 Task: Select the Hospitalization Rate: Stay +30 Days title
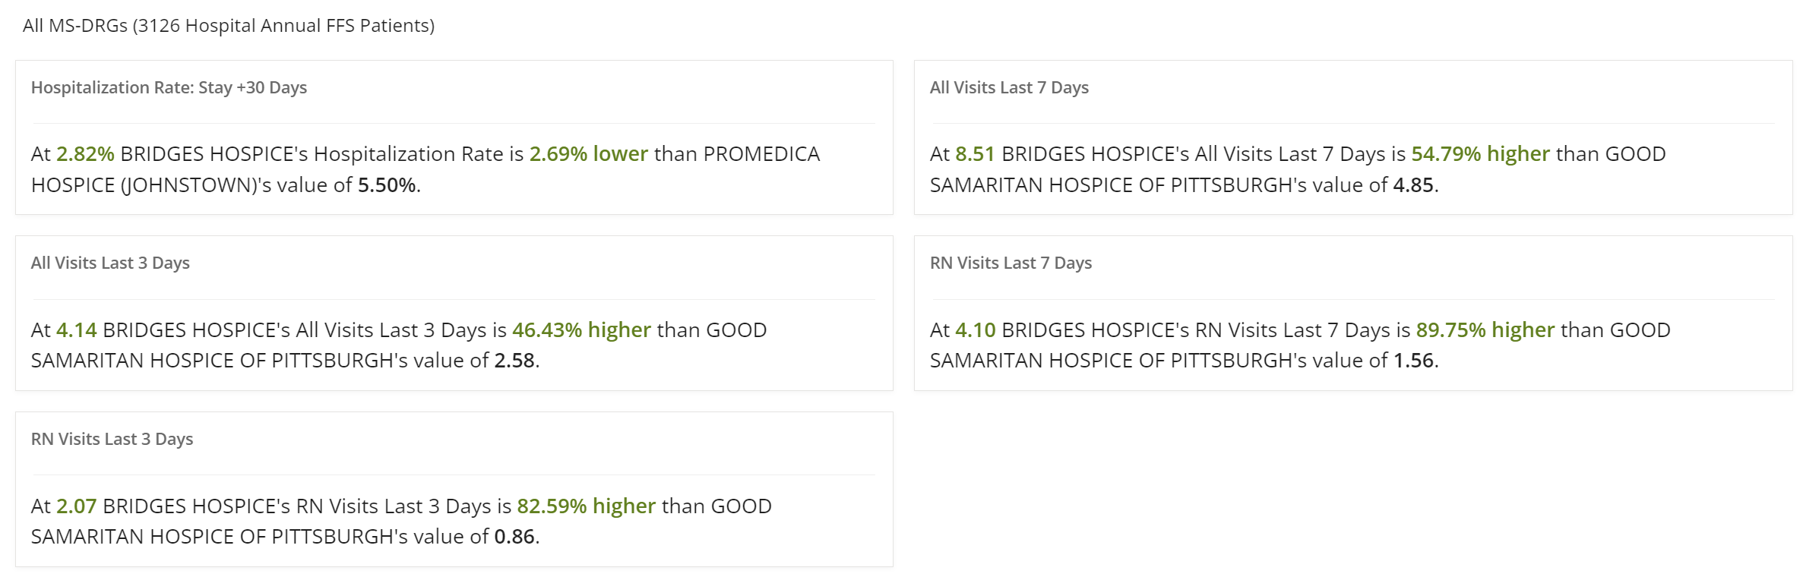coord(169,87)
